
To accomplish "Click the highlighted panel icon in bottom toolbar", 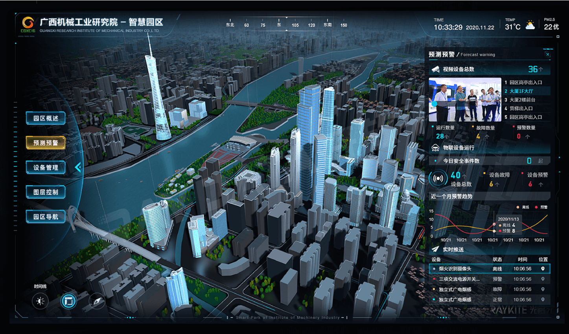I will click(x=68, y=301).
